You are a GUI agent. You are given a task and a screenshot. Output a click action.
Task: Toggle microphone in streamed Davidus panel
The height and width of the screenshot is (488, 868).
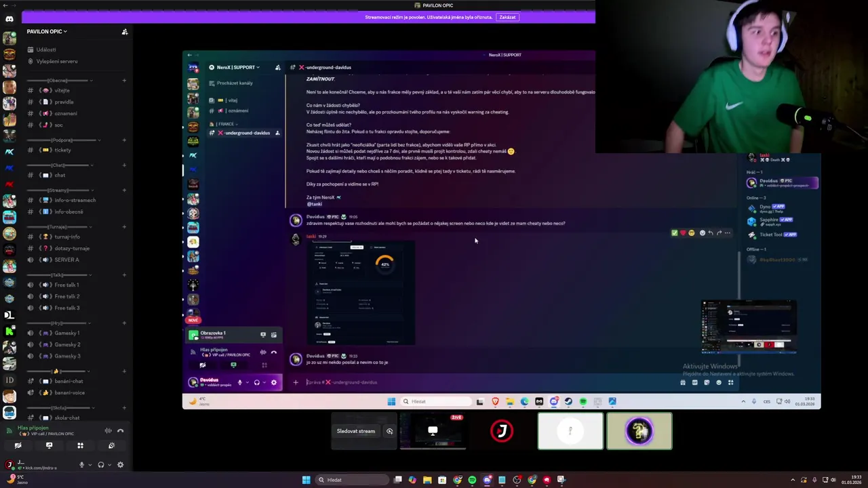[x=239, y=382]
